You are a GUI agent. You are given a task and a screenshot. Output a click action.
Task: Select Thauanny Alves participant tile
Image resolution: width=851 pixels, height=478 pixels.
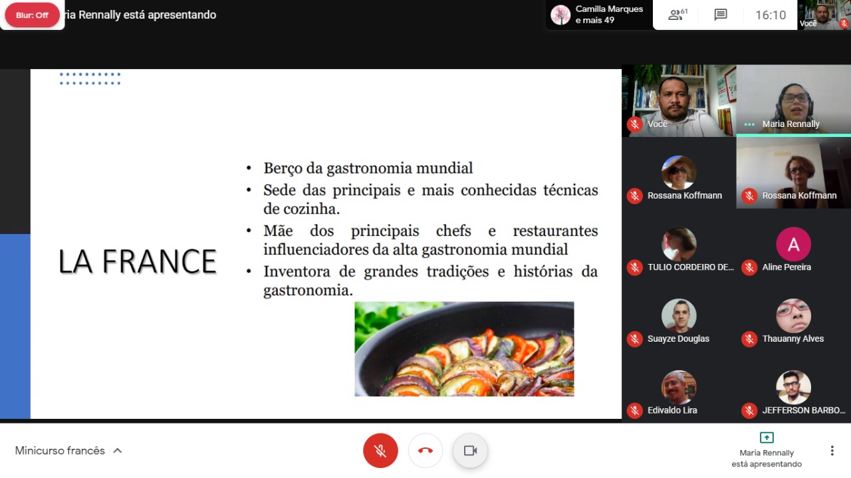pos(794,316)
